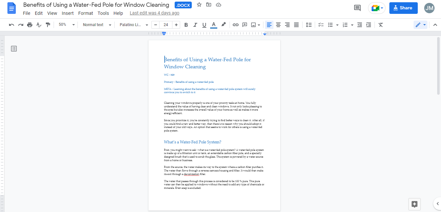This screenshot has width=441, height=212.
Task: Open Palatino font dropdown
Action: (134, 25)
